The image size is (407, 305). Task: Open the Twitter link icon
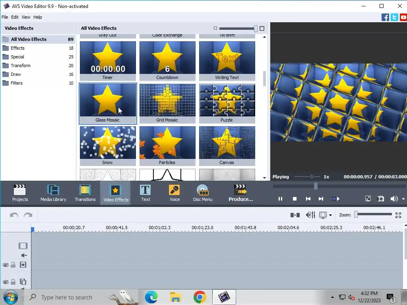(394, 17)
